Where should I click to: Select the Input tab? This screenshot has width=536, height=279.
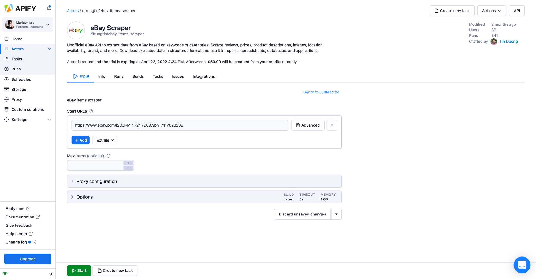tap(81, 76)
